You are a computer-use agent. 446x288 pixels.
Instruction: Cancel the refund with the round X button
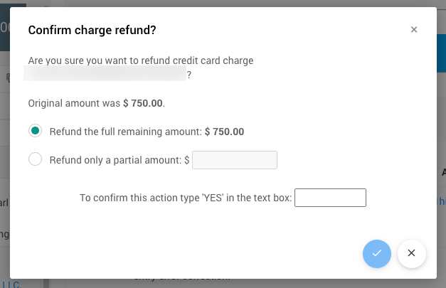tap(412, 253)
